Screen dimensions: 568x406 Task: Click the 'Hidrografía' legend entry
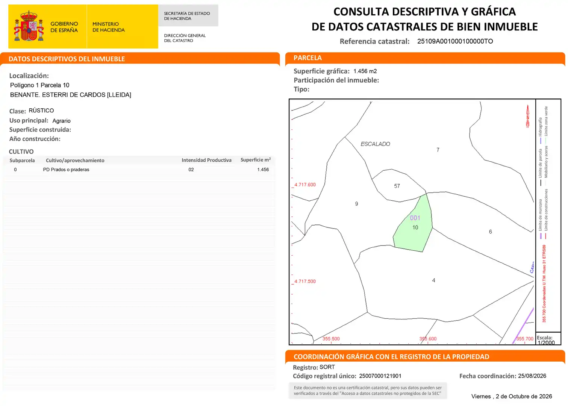point(540,130)
